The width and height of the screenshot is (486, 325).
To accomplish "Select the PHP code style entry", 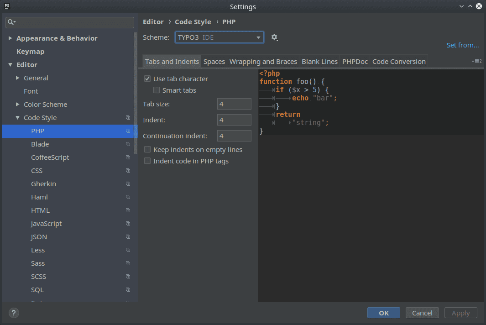I will tap(69, 131).
